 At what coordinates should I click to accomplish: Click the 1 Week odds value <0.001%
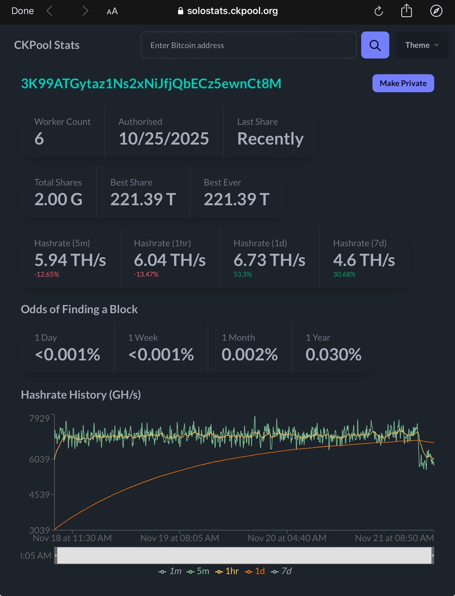(161, 355)
